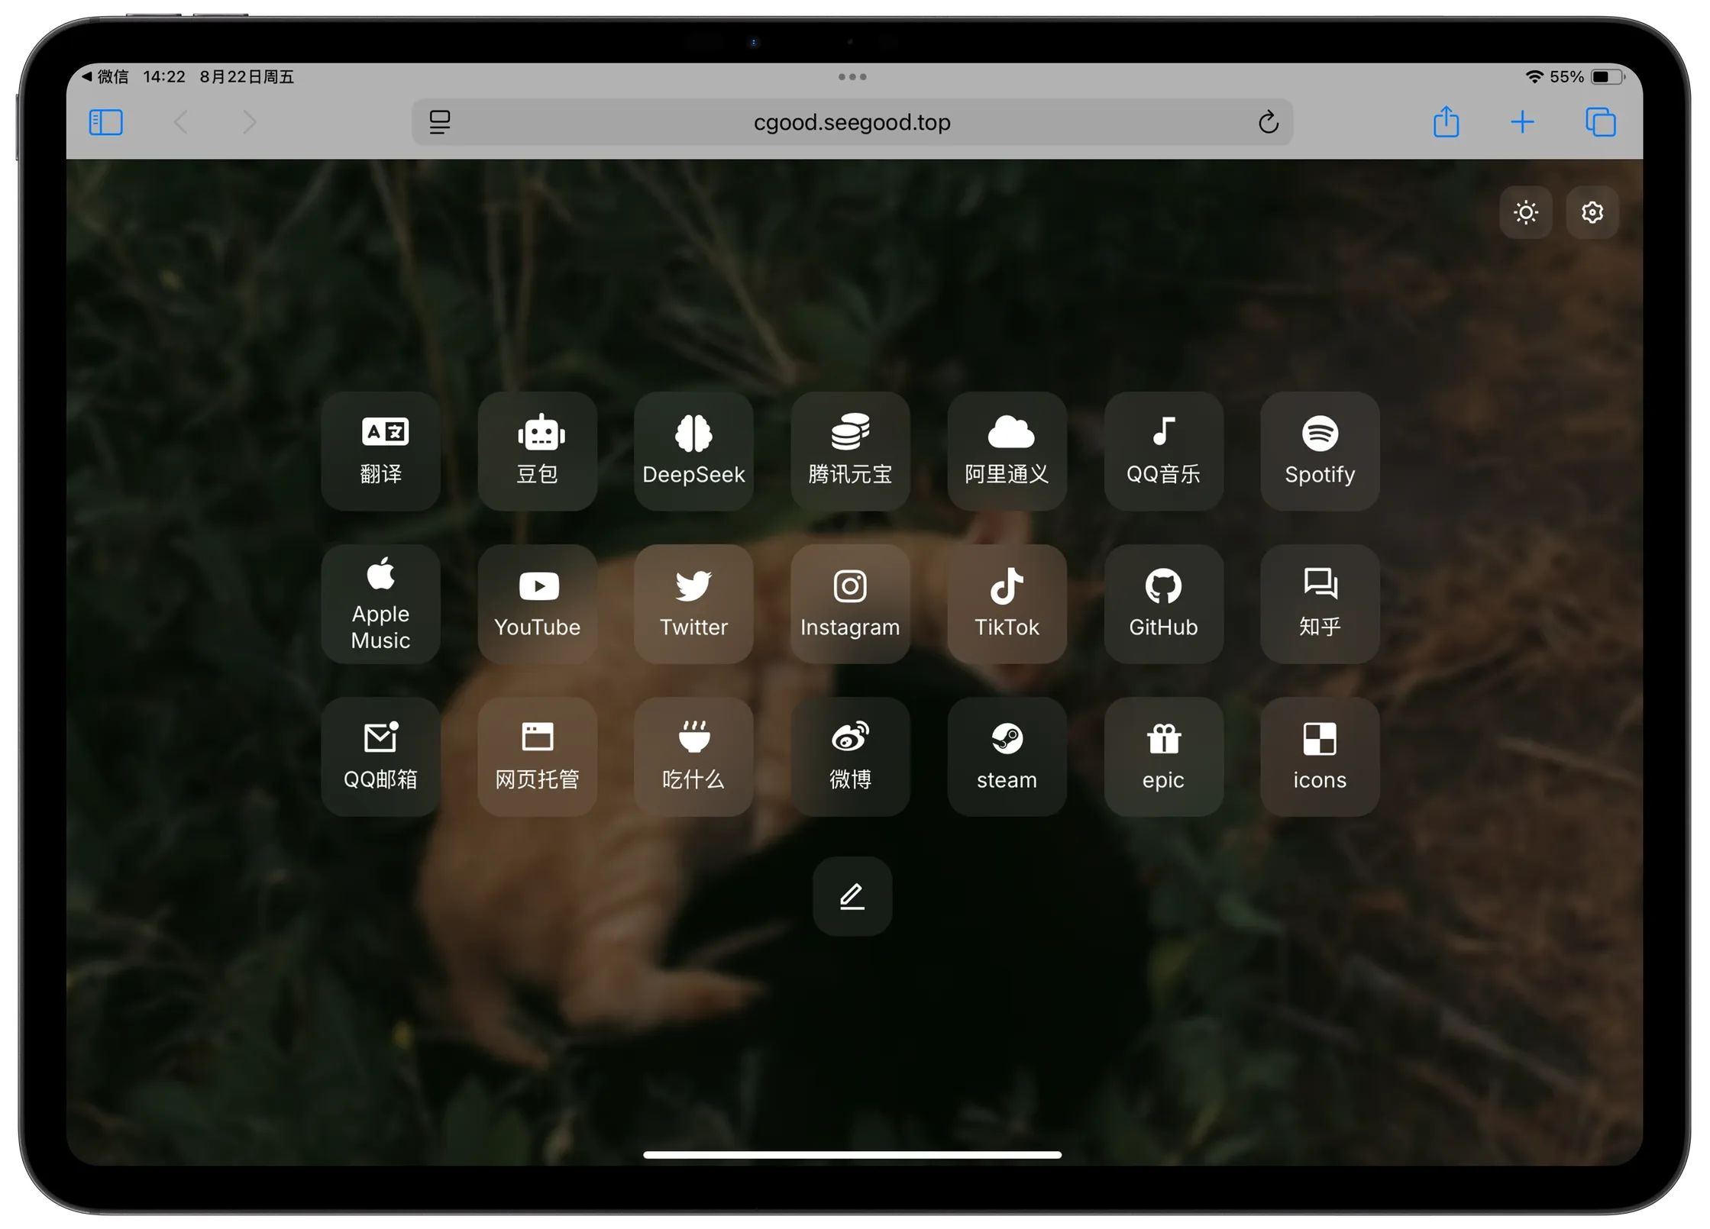
Task: Show the Safari sidebar
Action: click(x=106, y=122)
